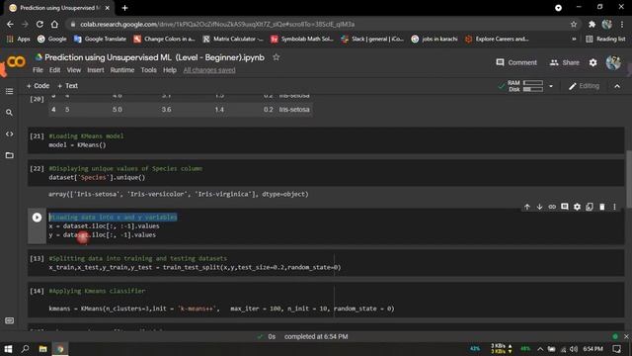Screen dimensions: 632x356
Task: Move the selected cell up
Action: tap(526, 207)
